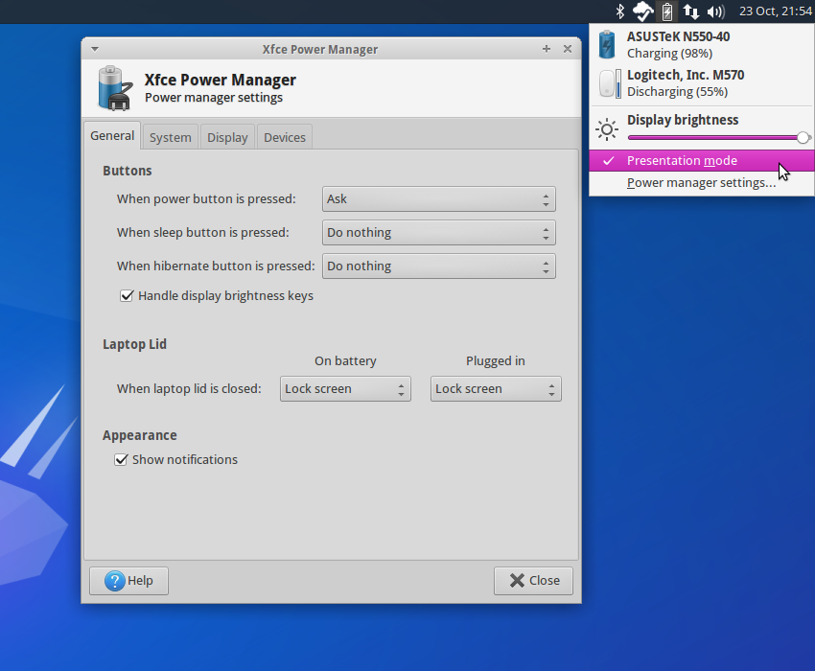
Task: Click the battery icon in the Power Manager header
Action: tap(113, 87)
